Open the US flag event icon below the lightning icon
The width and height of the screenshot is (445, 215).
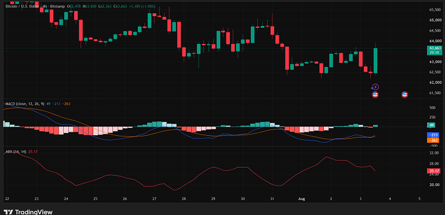tap(375, 95)
